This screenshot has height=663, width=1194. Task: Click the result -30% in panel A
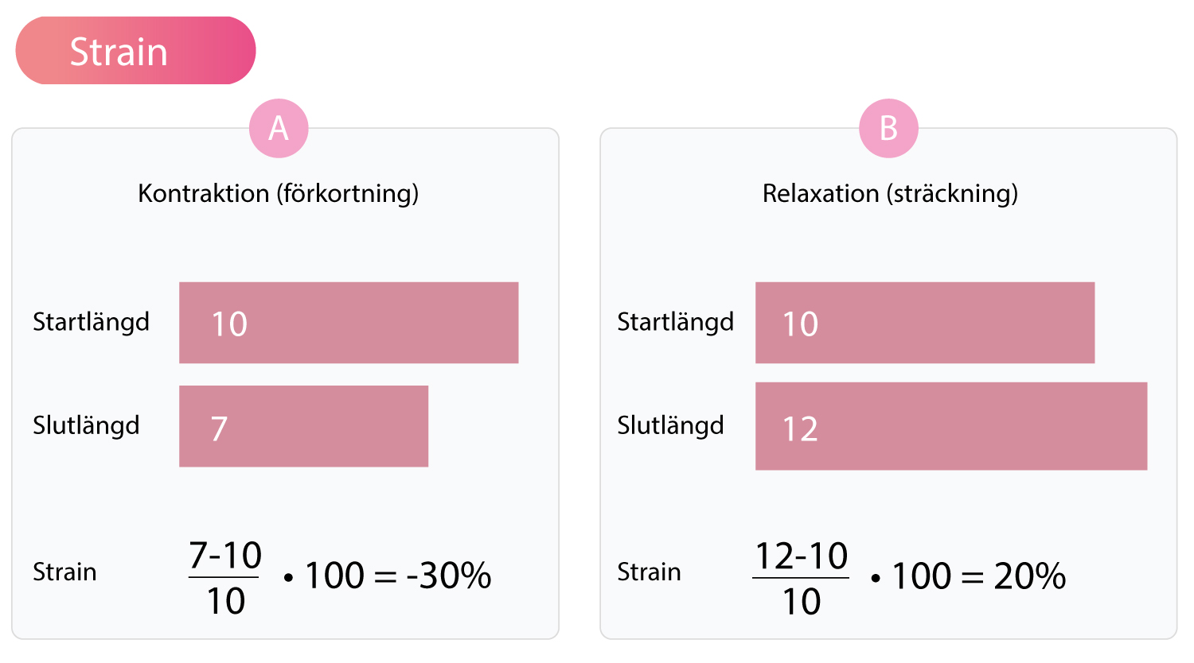pyautogui.click(x=449, y=576)
